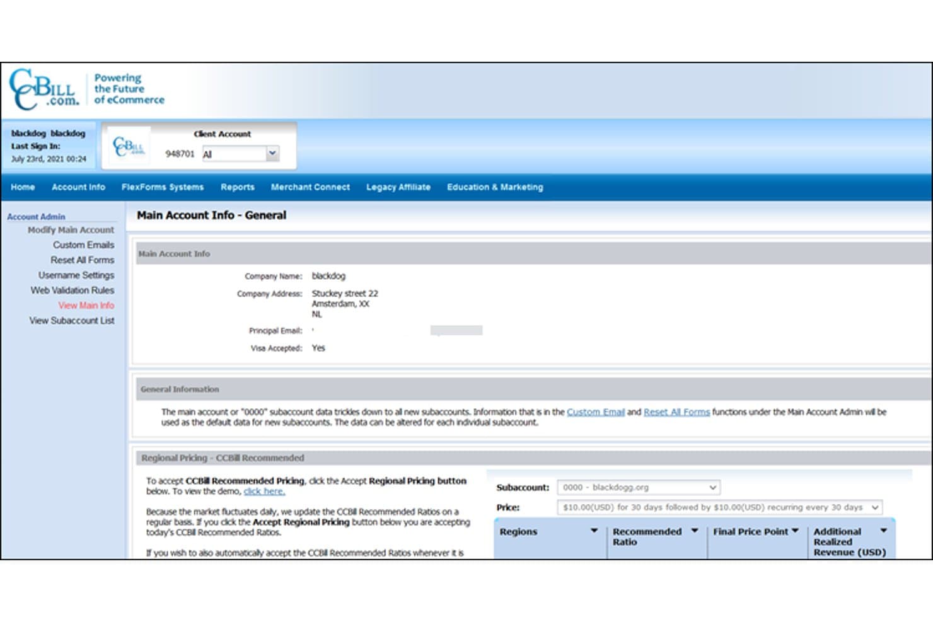Open Custom Emails in the left sidebar
This screenshot has width=933, height=622.
tap(83, 245)
